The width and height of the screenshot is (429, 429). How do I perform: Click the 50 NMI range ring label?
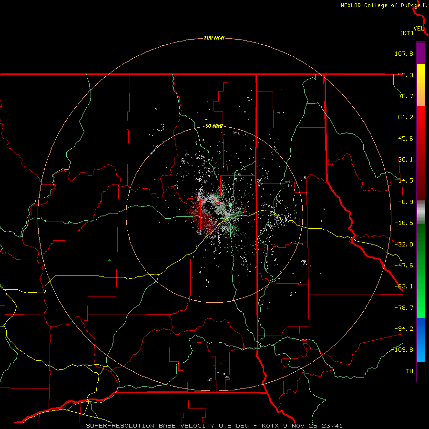click(214, 126)
